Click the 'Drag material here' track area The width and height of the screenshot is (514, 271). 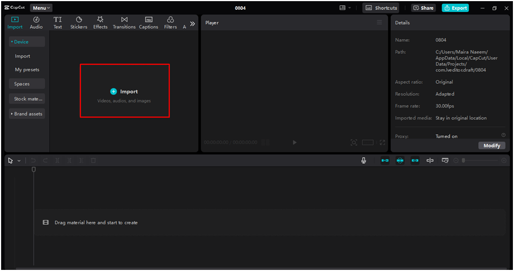(269, 223)
